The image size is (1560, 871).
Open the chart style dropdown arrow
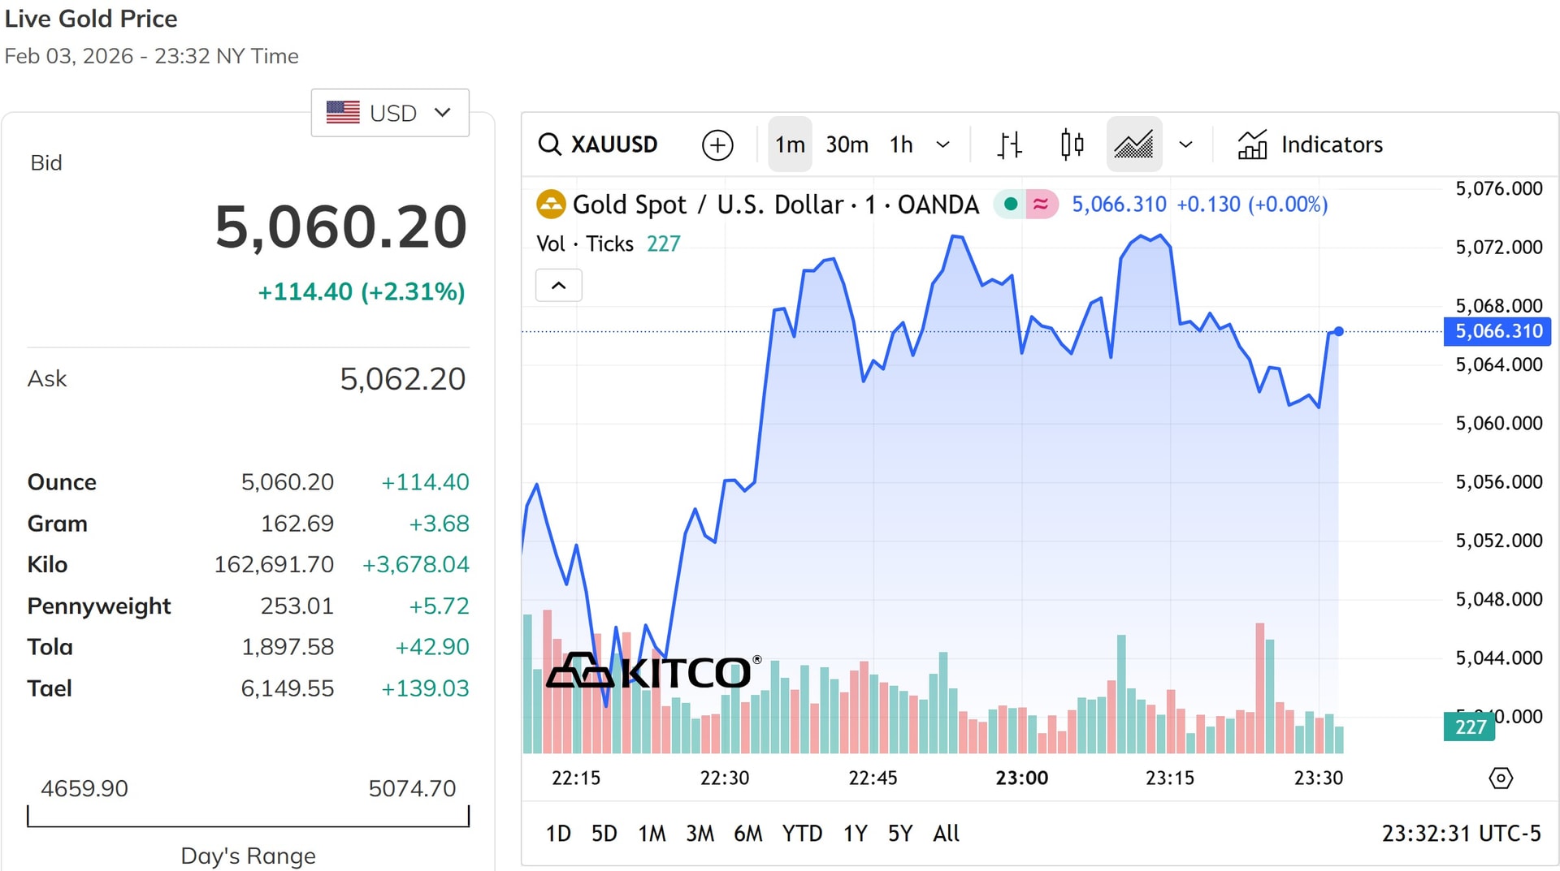click(1186, 144)
